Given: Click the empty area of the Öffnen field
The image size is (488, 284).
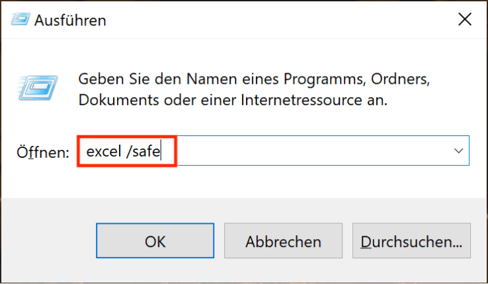Looking at the screenshot, I should (x=311, y=151).
